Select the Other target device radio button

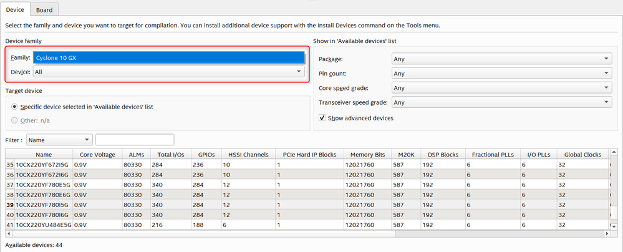pos(14,120)
